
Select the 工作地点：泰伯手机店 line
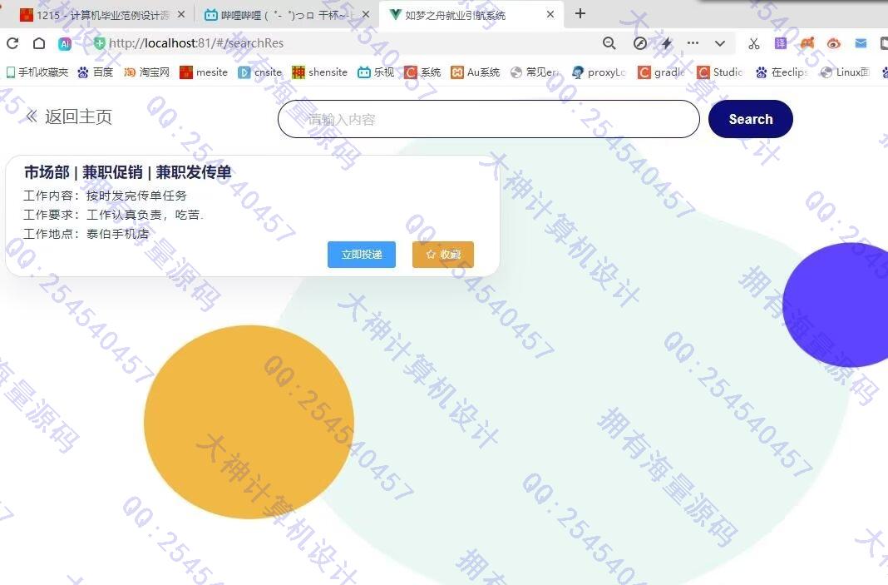click(86, 234)
